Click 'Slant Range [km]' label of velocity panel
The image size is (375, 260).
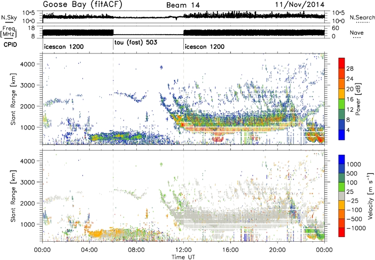(13, 196)
